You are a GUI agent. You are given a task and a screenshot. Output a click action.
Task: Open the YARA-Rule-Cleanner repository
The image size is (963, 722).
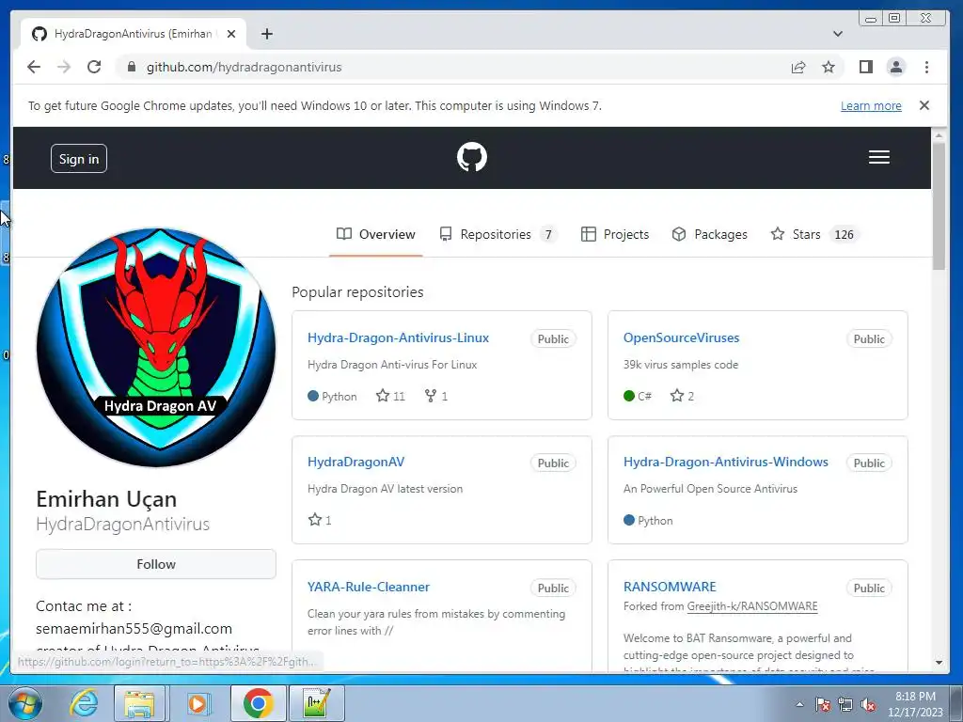[369, 587]
